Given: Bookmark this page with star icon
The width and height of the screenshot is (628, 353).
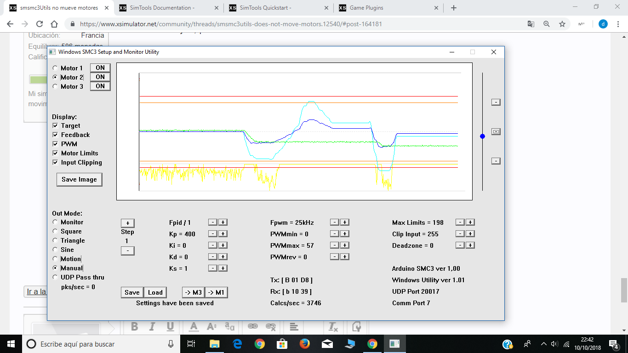Looking at the screenshot, I should click(x=562, y=24).
